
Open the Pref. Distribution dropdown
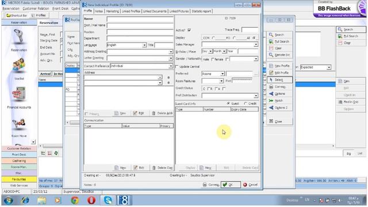click(x=255, y=96)
